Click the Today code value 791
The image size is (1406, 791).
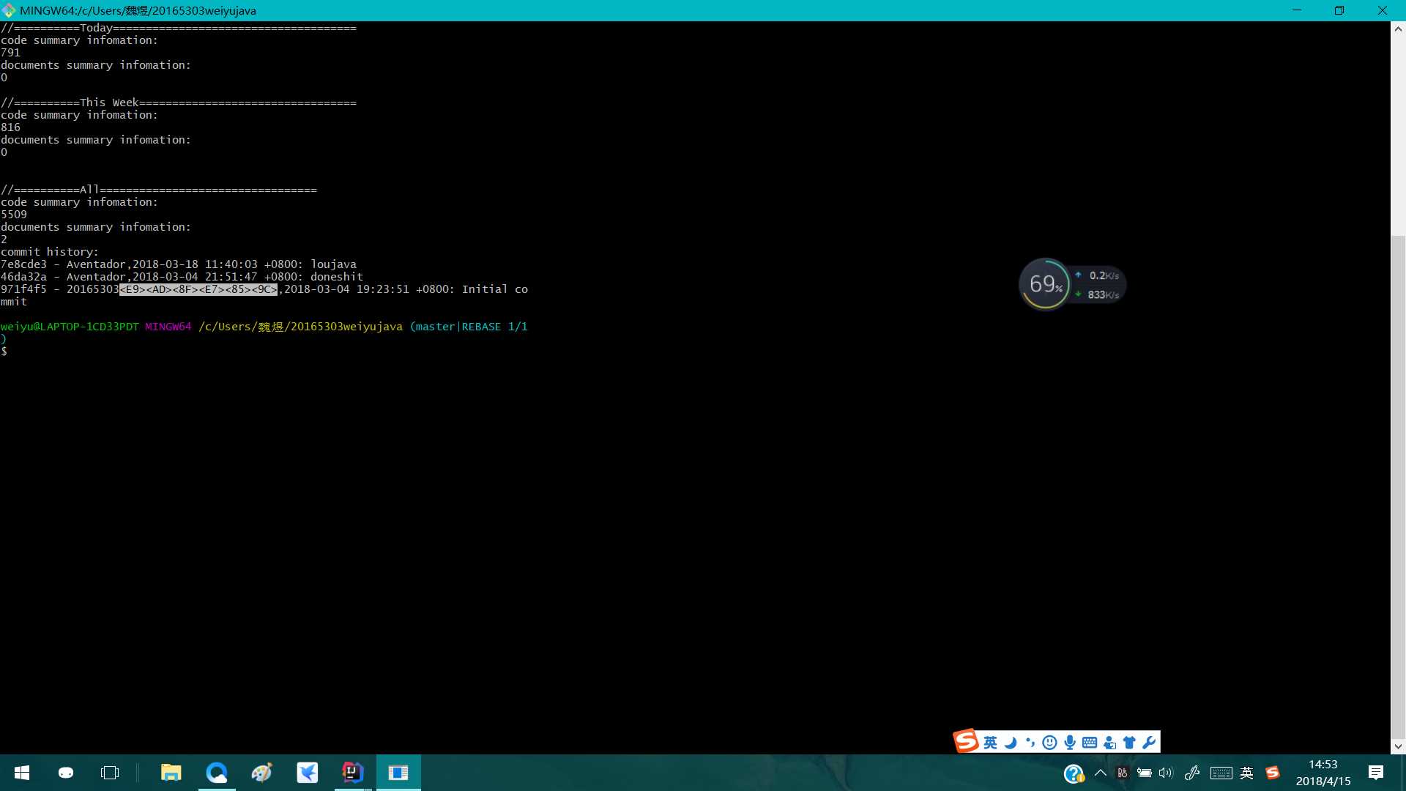(10, 53)
